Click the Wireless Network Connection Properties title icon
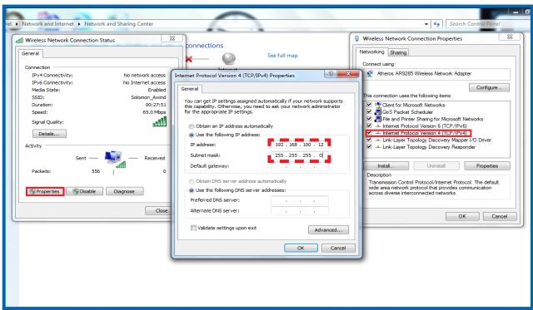 [x=357, y=39]
